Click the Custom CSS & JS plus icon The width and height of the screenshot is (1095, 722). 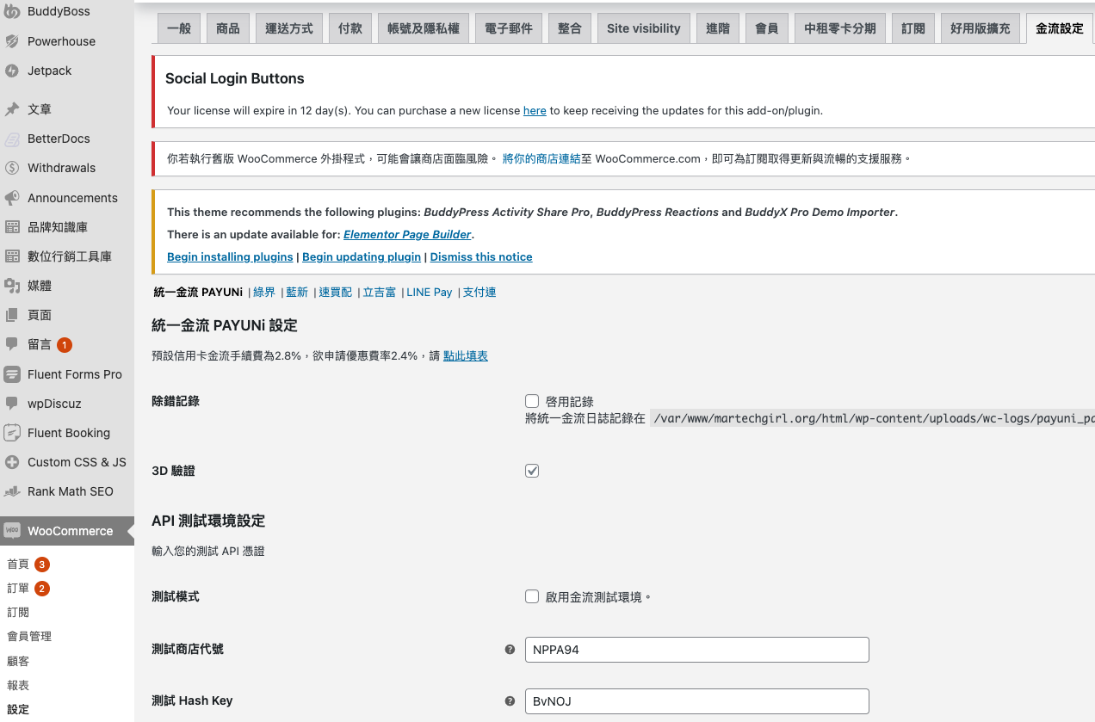pos(12,462)
